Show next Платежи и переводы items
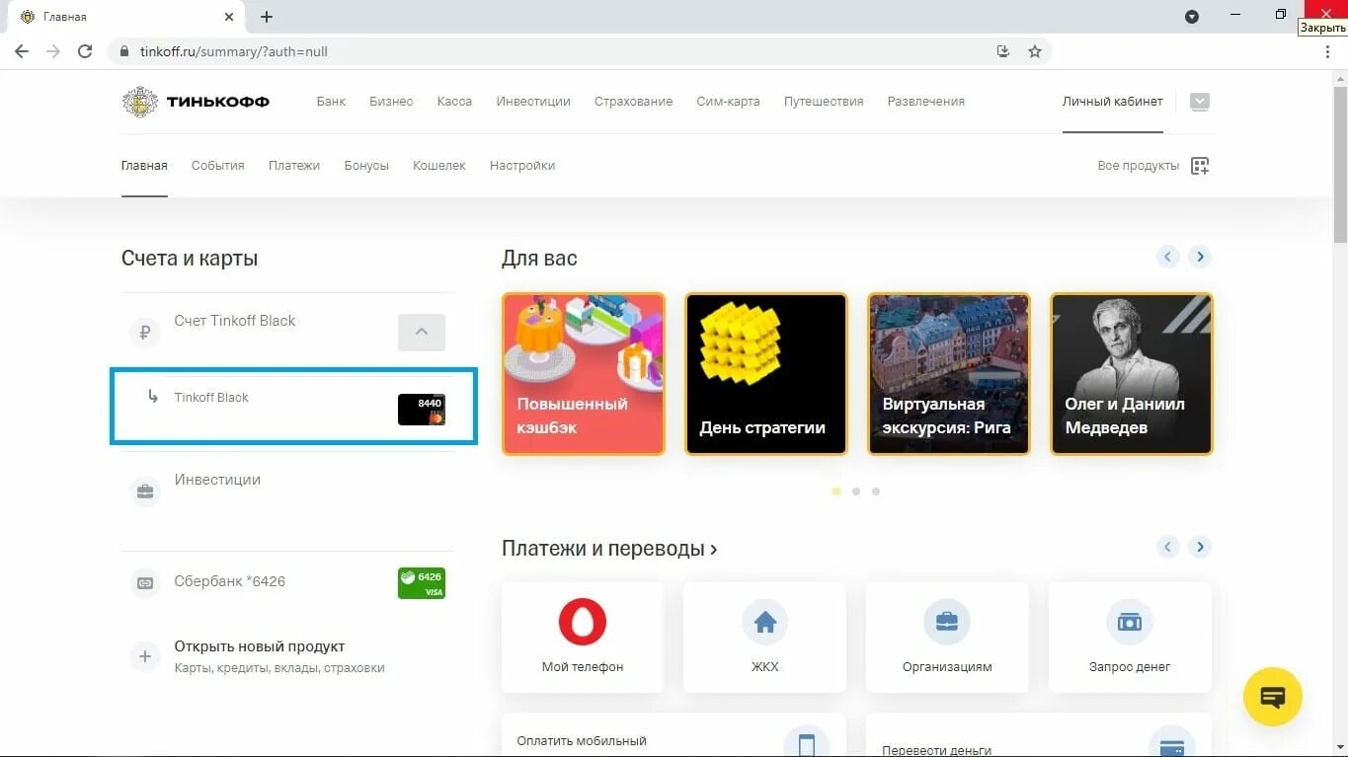The height and width of the screenshot is (757, 1348). [x=1200, y=547]
